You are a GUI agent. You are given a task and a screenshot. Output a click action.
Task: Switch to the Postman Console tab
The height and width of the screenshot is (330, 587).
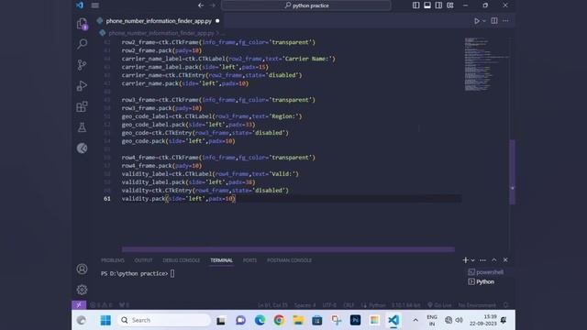(x=289, y=260)
